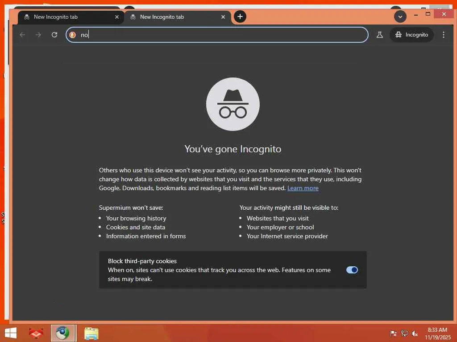The height and width of the screenshot is (342, 457).
Task: Close the first New Incognito tab
Action: click(x=117, y=17)
